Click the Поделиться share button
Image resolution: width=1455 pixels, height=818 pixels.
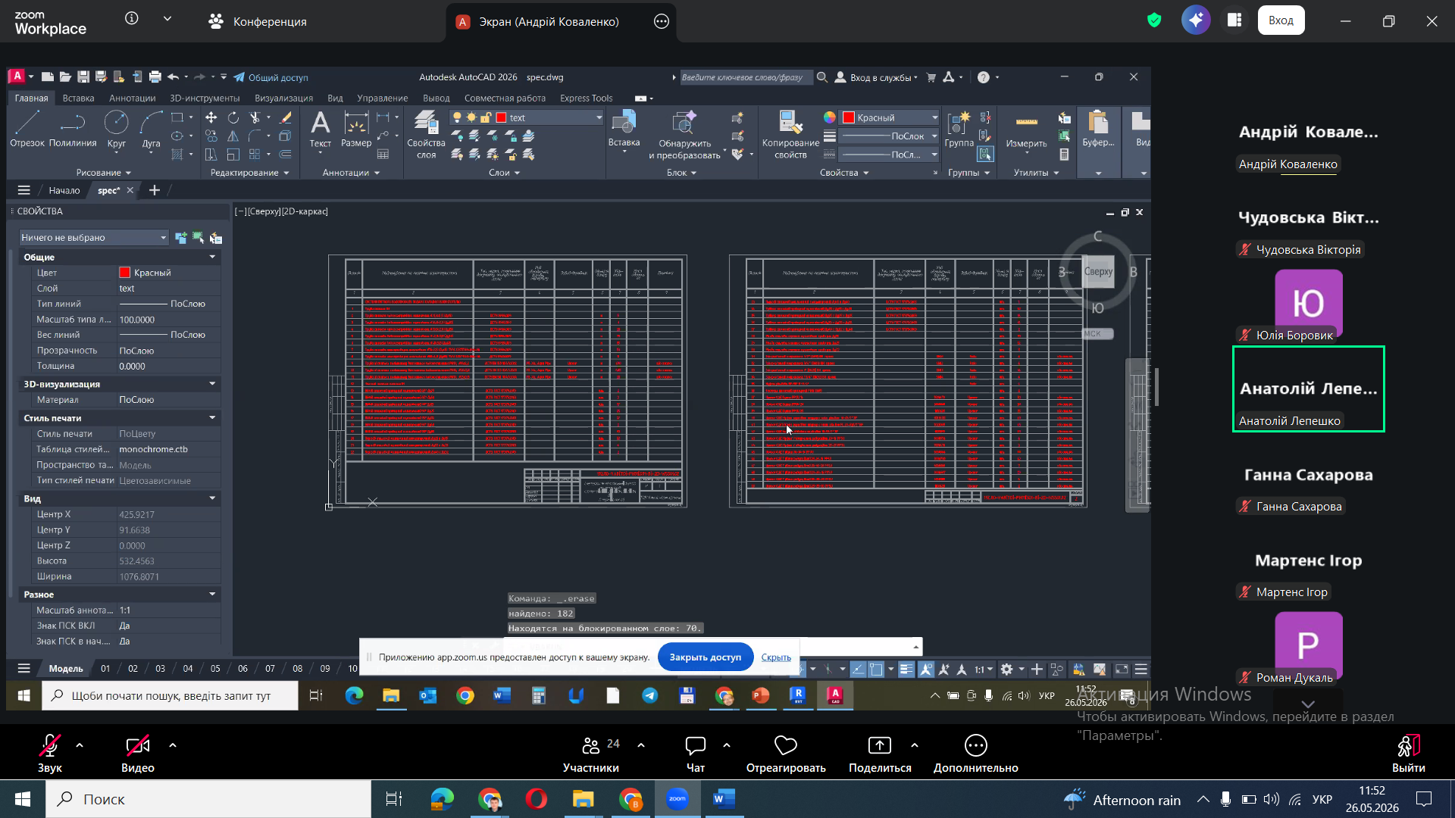(880, 754)
